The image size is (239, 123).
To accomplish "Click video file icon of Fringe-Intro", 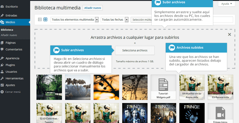I will coord(220,113).
